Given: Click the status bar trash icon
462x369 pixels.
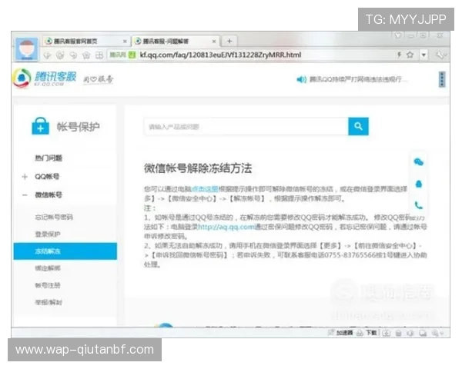Looking at the screenshot, I should pyautogui.click(x=398, y=333).
